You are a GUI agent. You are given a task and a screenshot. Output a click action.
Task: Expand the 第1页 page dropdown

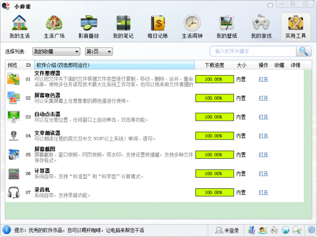coord(99,51)
